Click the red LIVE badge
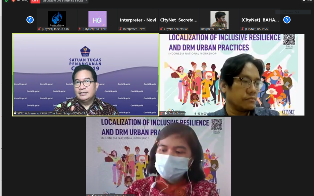The image size is (314, 196). pos(35,1)
